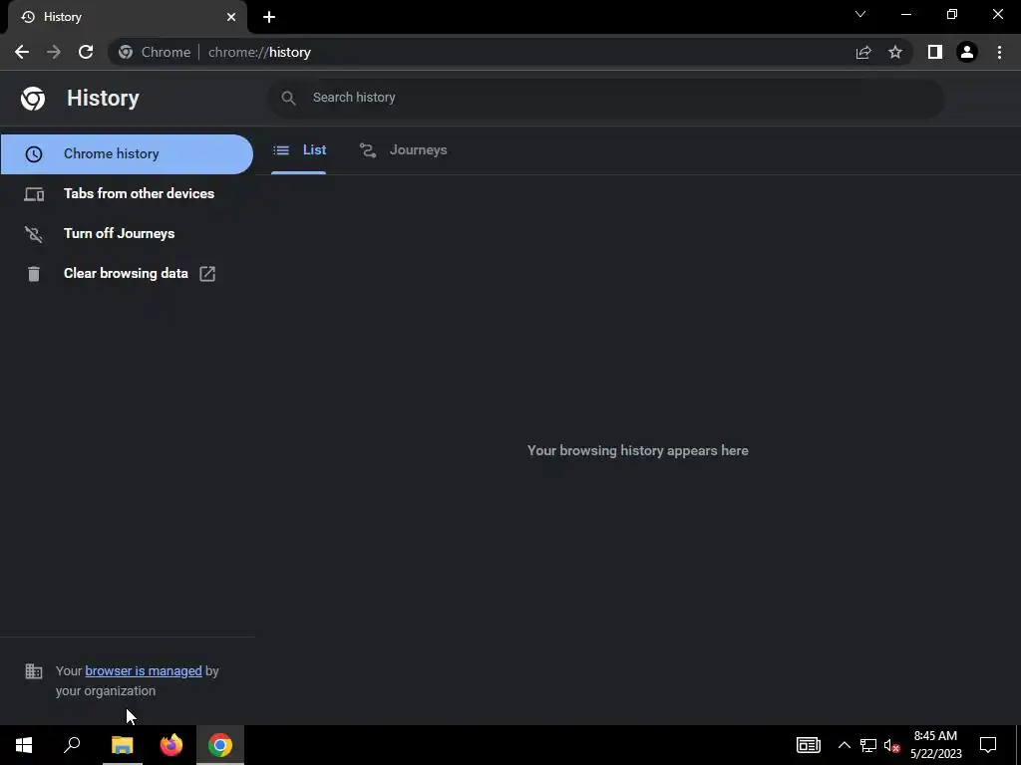Share this page via share icon
1021x765 pixels.
863,52
